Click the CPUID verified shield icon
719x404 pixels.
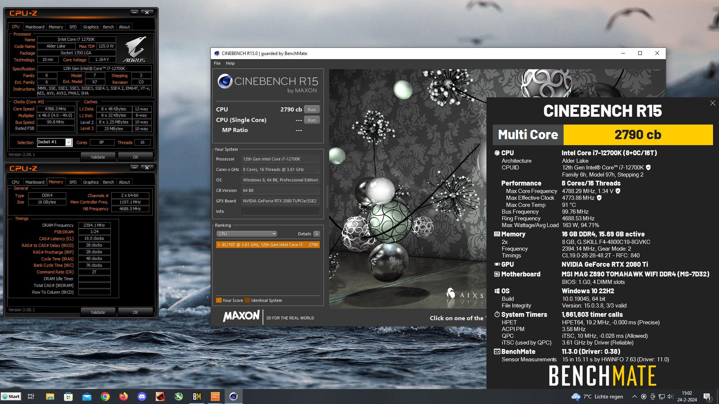point(648,168)
